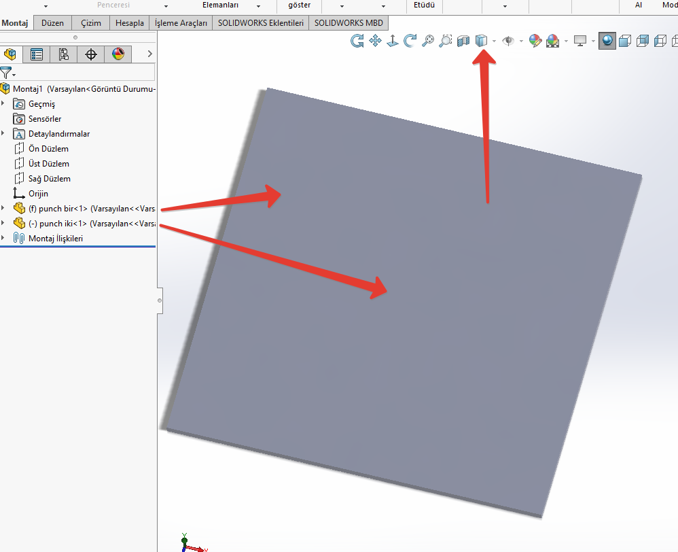Click the Zoom to Area magnifier icon
Viewport: 678px width, 552px height.
point(445,41)
